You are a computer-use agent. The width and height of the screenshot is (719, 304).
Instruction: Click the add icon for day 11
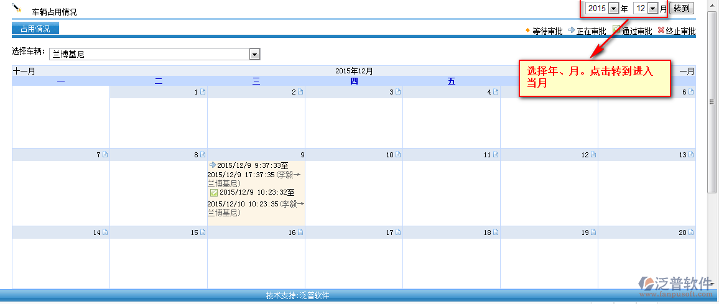point(496,155)
